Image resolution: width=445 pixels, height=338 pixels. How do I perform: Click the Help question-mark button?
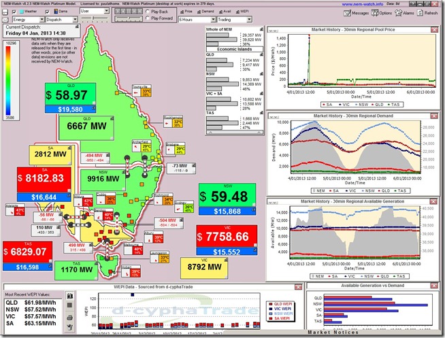point(412,4)
